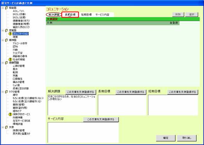Click the 取り消し button

point(187,138)
